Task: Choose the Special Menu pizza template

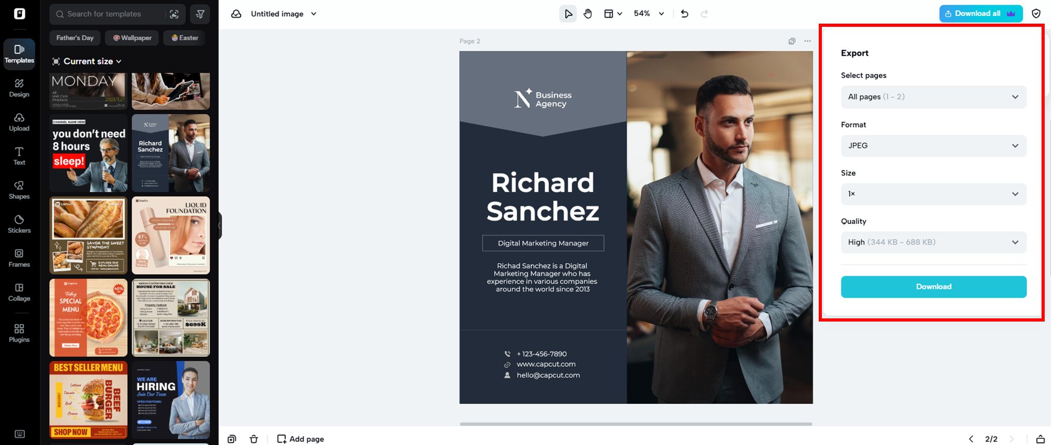Action: pyautogui.click(x=88, y=318)
